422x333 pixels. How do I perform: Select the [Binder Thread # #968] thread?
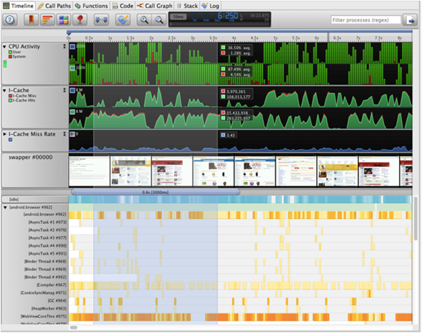pyautogui.click(x=45, y=261)
